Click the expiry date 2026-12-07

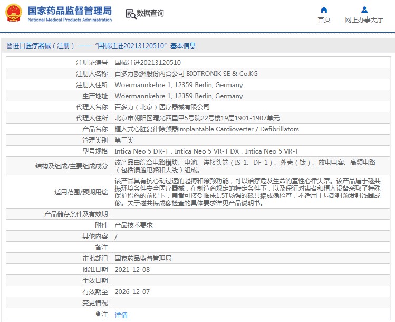[x=132, y=292]
